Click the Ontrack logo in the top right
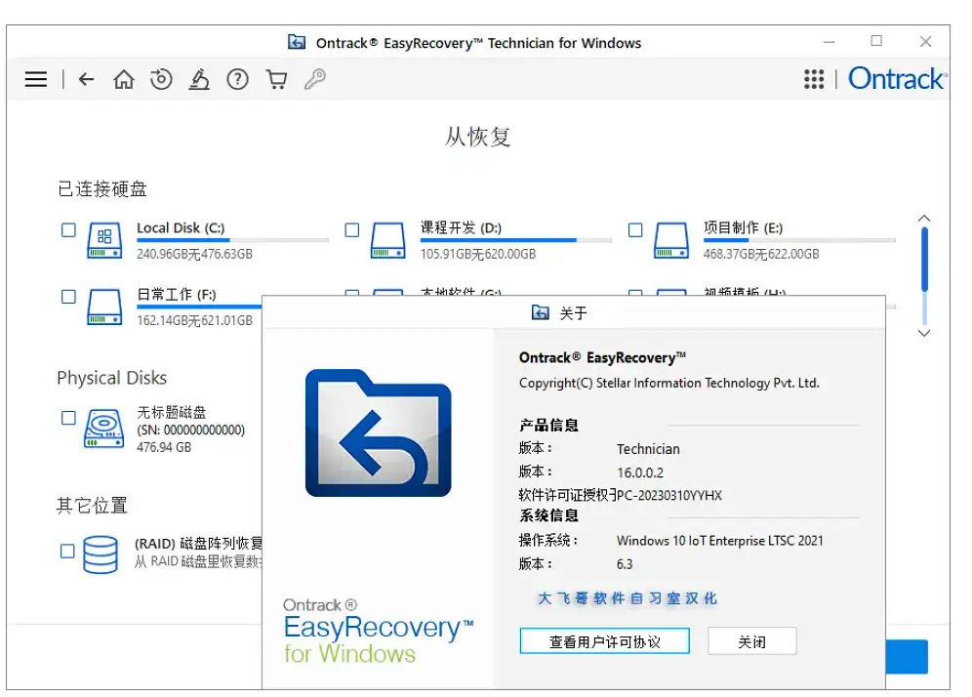The width and height of the screenshot is (972, 697). [897, 79]
